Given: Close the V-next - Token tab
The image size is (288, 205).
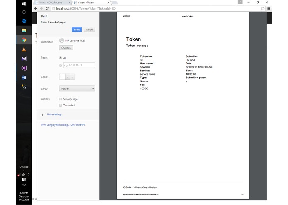Looking at the screenshot, I should point(108,2).
